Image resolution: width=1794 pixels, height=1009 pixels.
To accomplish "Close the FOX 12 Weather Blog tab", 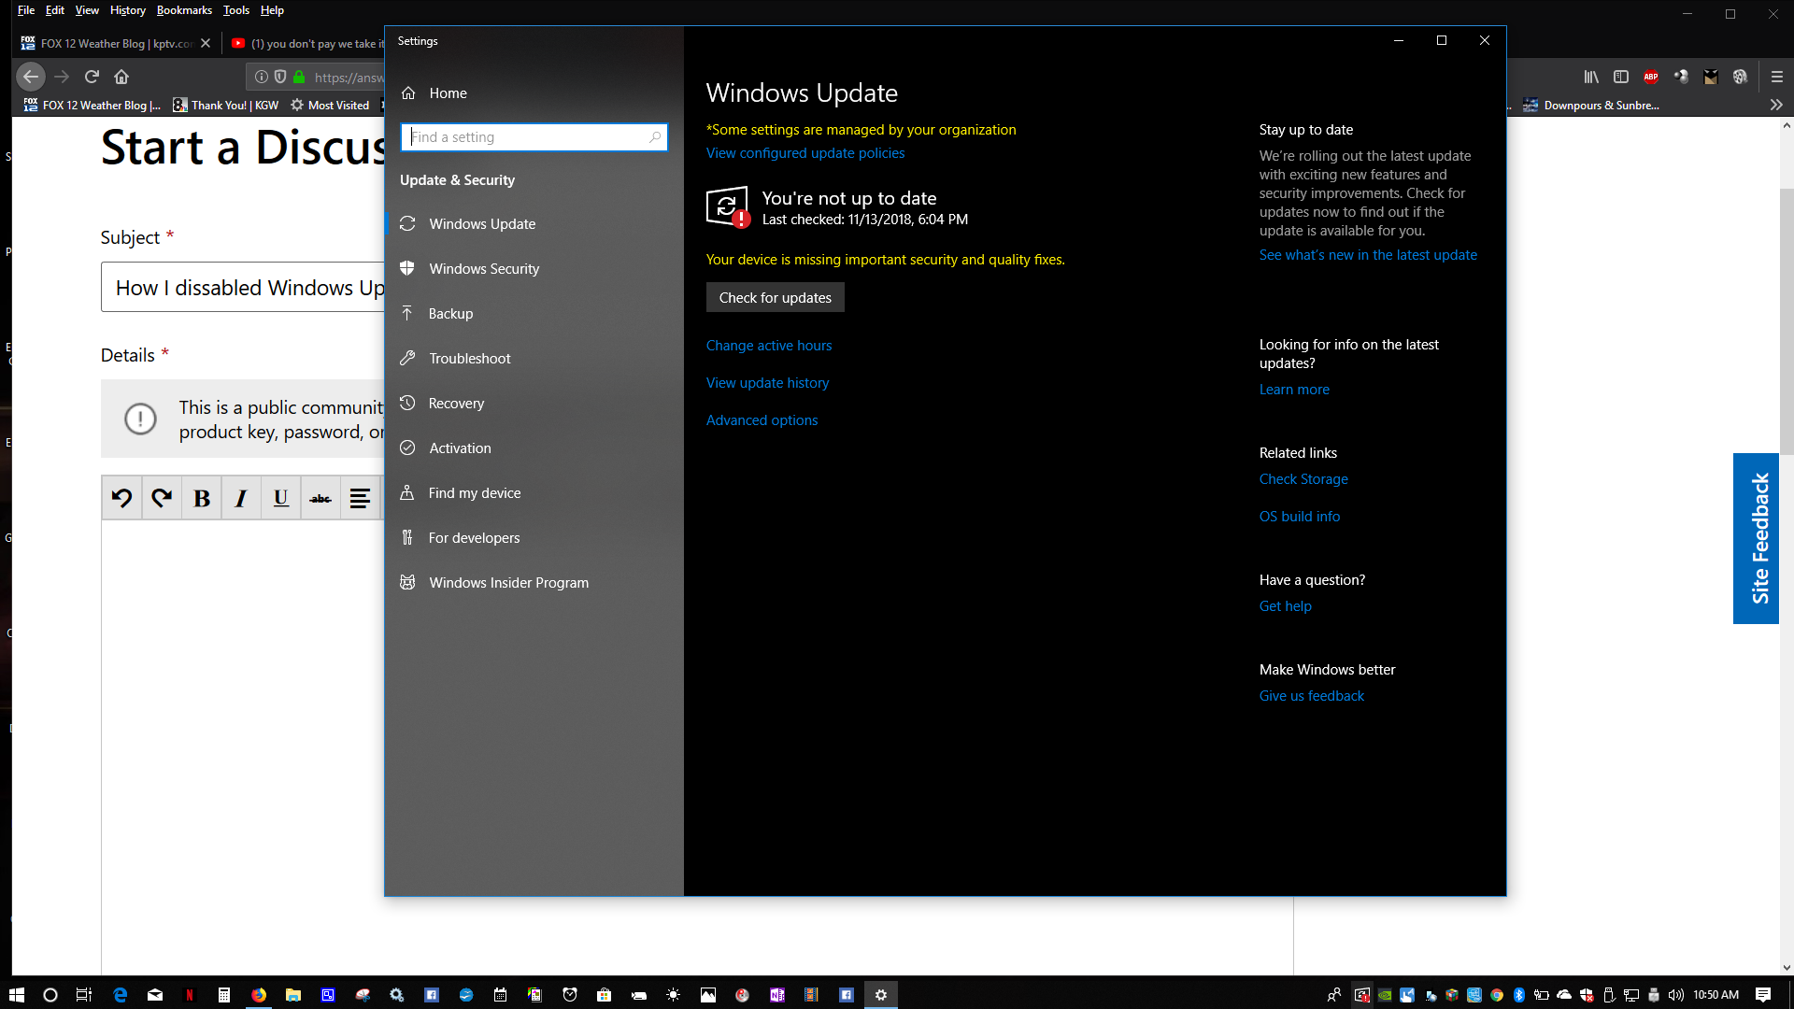I will click(x=206, y=43).
